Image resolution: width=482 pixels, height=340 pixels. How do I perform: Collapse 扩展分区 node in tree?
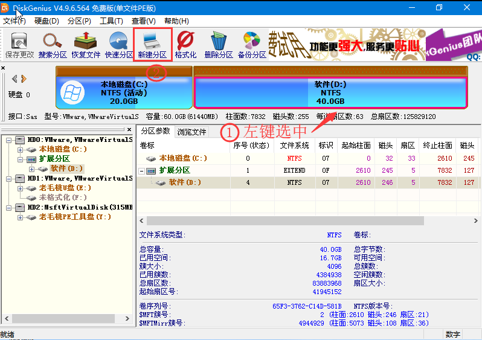pos(20,159)
